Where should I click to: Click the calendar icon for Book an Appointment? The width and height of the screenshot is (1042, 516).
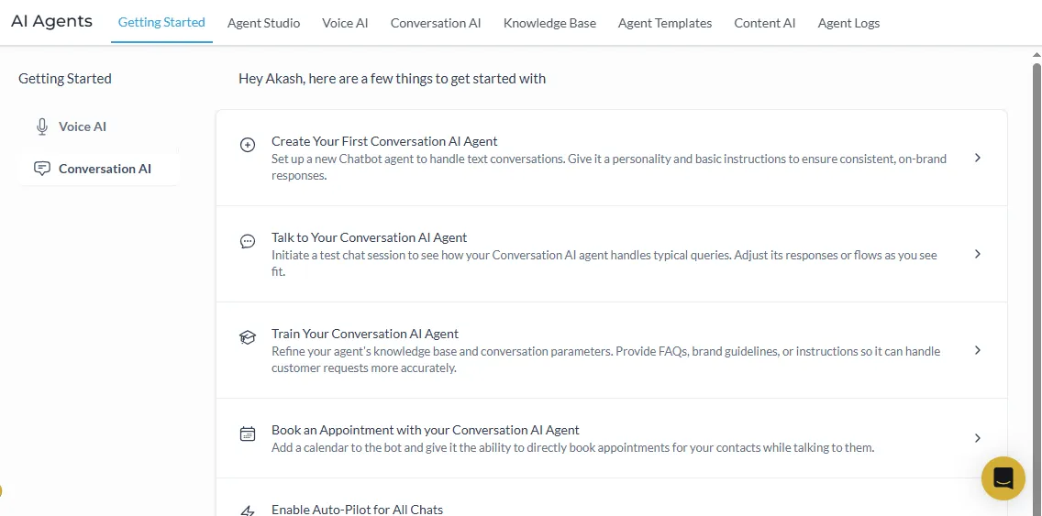tap(248, 434)
